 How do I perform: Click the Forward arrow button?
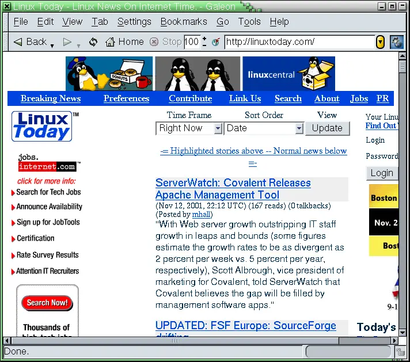pos(67,41)
